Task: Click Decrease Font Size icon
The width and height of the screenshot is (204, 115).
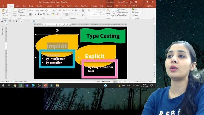Action: click(56, 11)
